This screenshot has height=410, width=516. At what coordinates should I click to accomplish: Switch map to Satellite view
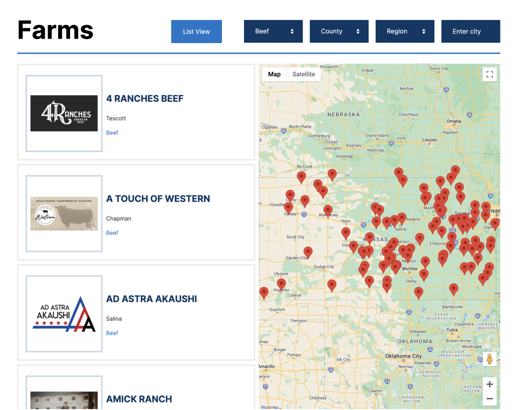(x=304, y=74)
